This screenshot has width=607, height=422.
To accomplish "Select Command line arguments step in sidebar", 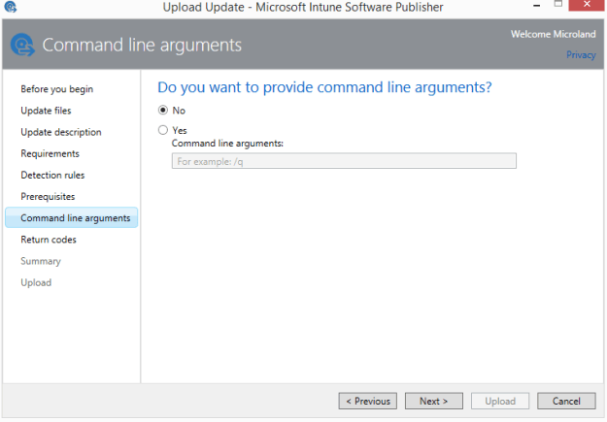I will (x=71, y=217).
